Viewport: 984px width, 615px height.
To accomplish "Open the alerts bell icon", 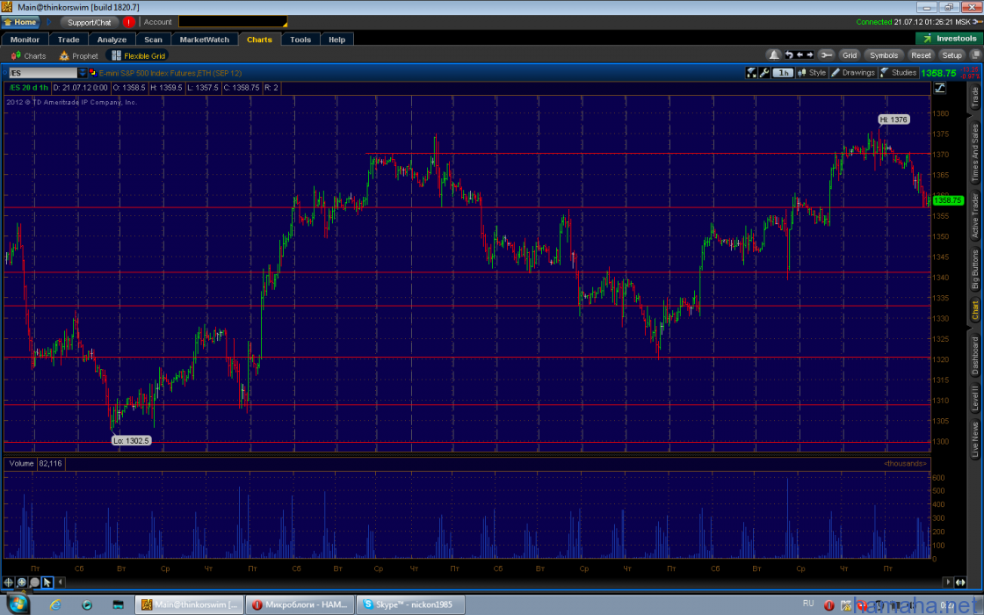I will (774, 55).
